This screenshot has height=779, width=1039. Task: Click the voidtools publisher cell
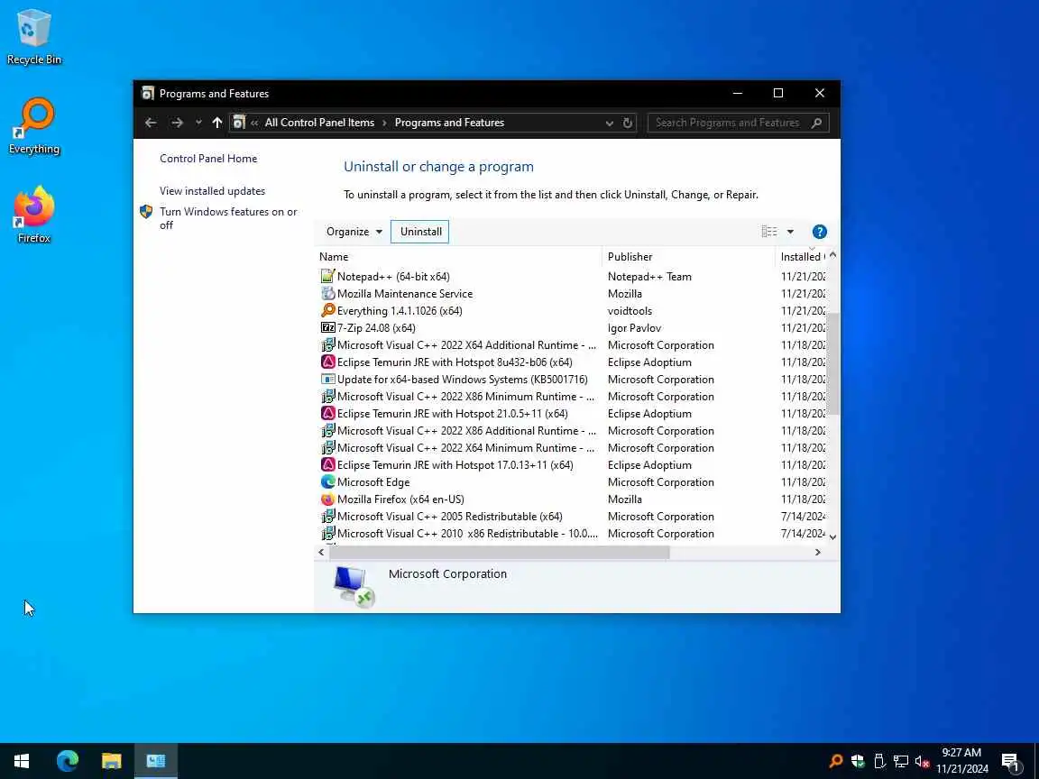[x=630, y=311]
